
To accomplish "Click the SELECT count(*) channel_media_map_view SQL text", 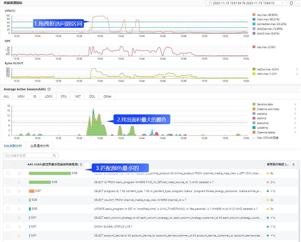I will [140, 200].
